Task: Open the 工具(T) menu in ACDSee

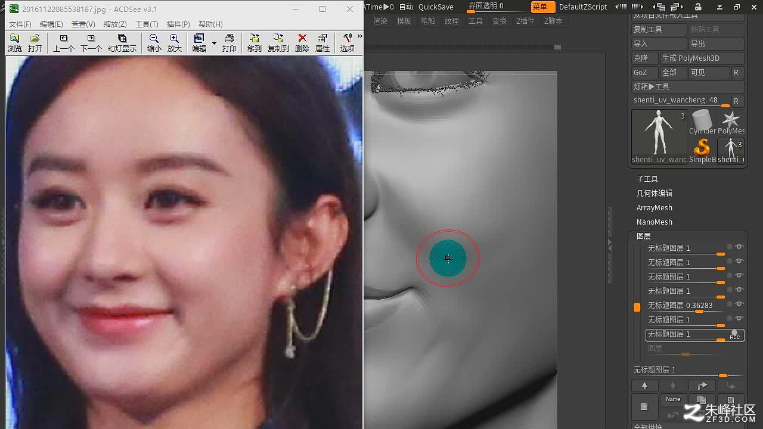Action: tap(147, 24)
